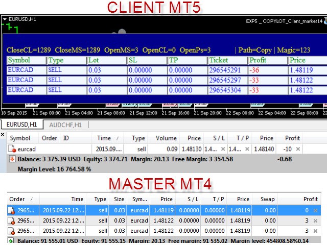
Task: Click the S/L remove X on MT5 eurcad position
Action: coord(223,149)
